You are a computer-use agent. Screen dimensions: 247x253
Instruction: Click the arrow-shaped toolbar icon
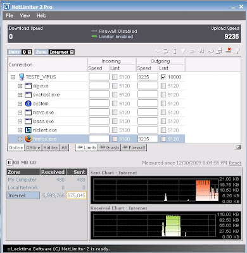pos(192,51)
